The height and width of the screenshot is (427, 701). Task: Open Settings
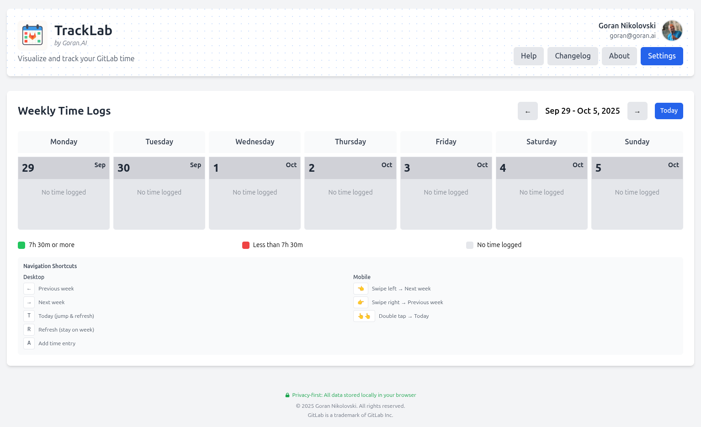click(x=661, y=56)
